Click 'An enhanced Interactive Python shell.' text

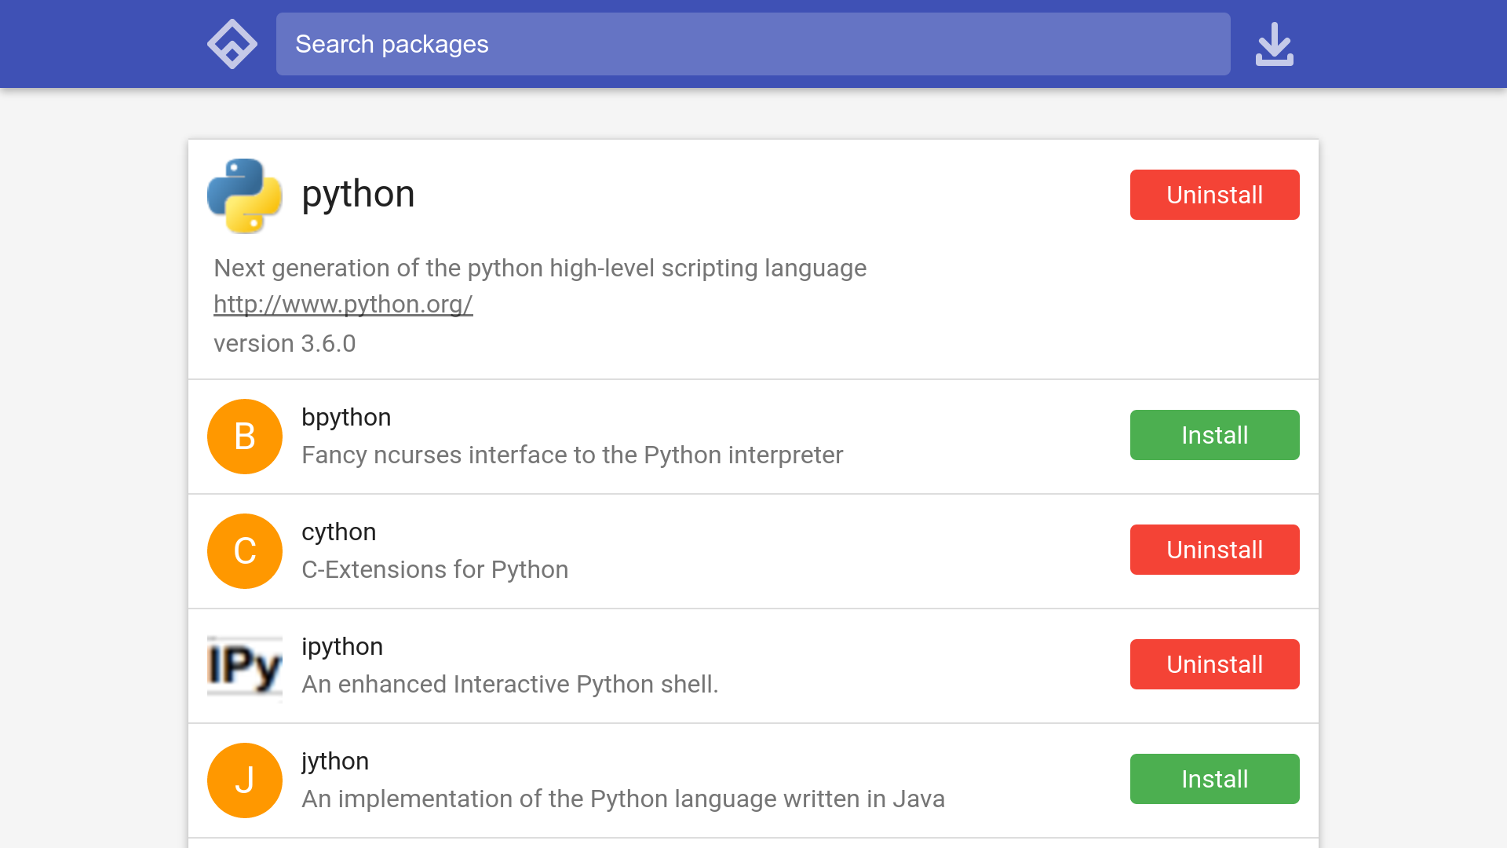(x=510, y=685)
